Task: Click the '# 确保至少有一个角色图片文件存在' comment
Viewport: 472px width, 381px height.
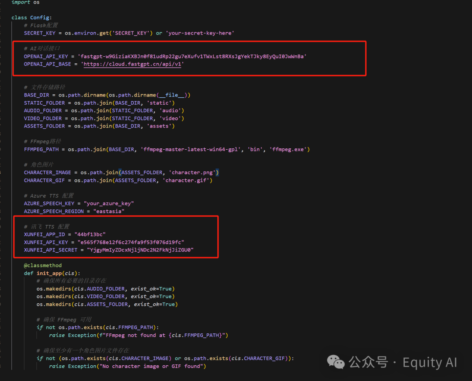Action: pyautogui.click(x=83, y=350)
